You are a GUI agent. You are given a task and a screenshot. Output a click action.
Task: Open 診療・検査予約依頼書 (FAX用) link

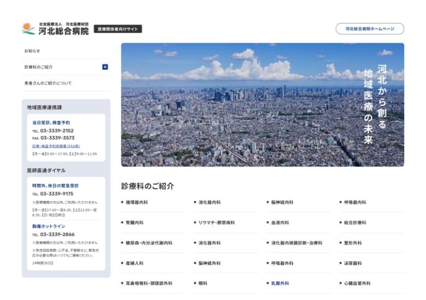pos(56,146)
